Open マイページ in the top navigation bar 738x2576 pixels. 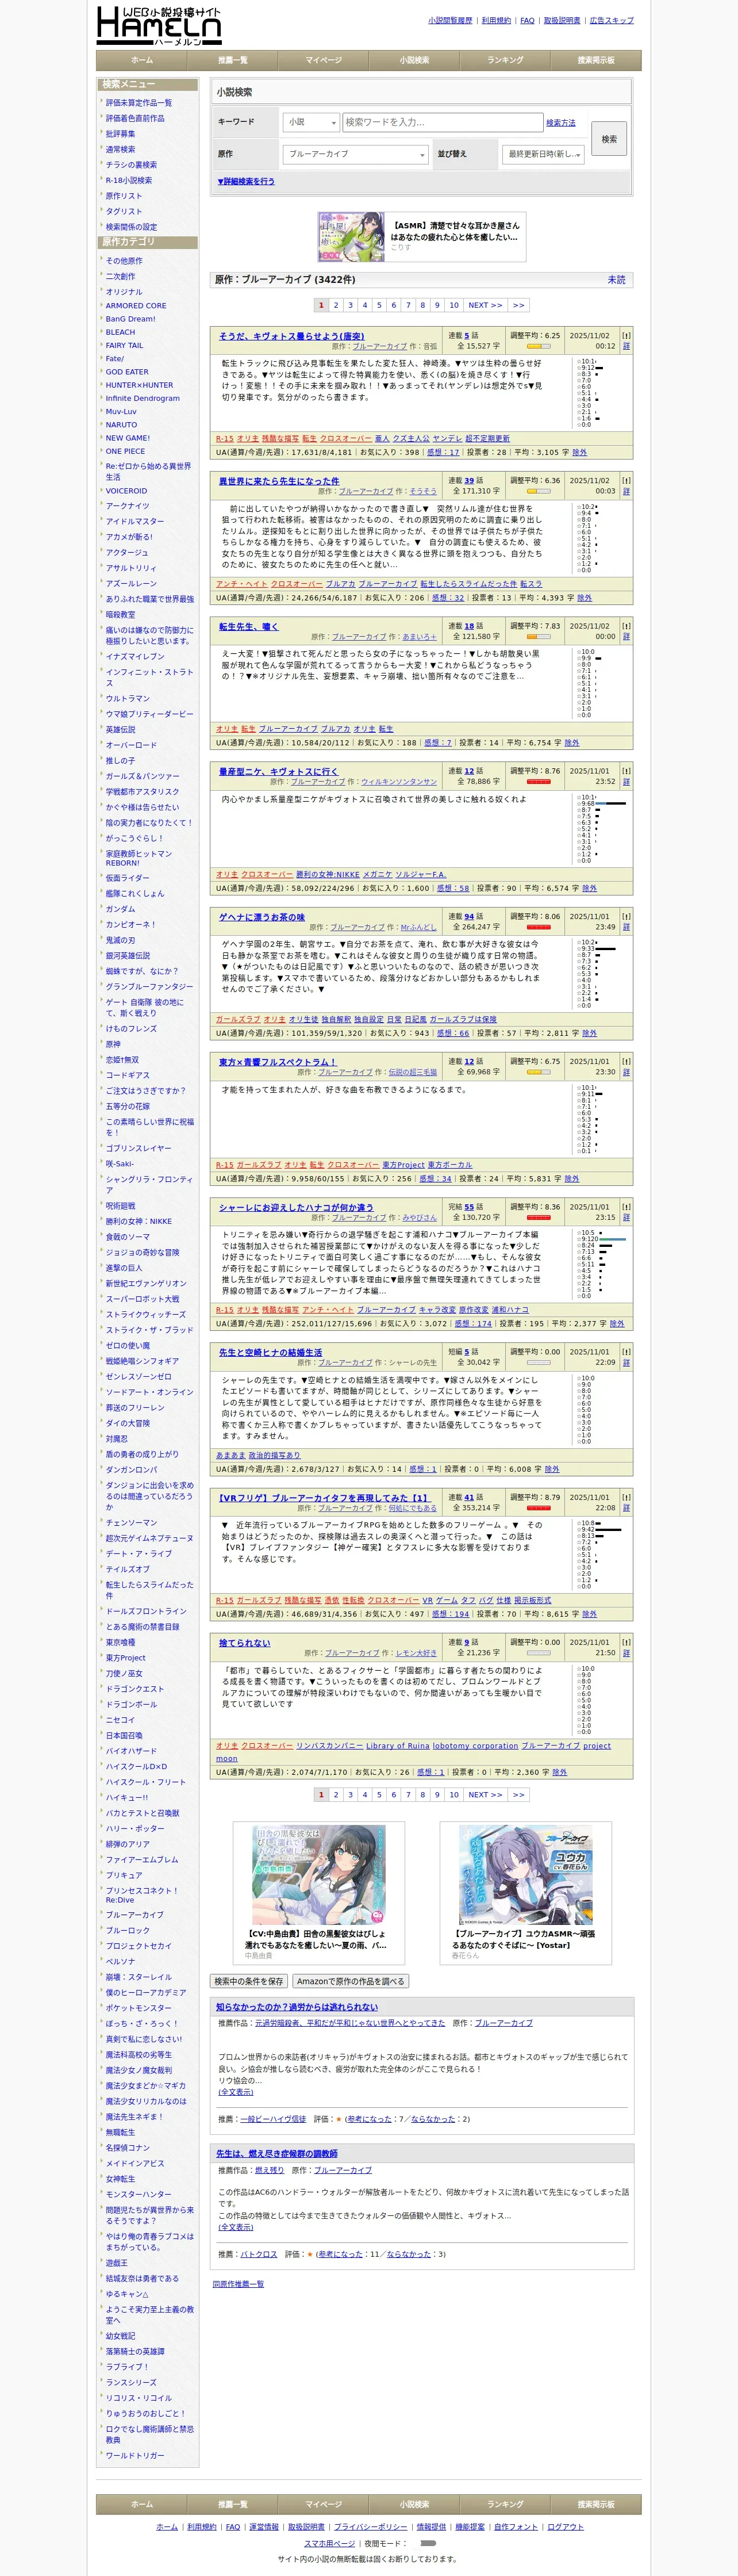coord(323,60)
